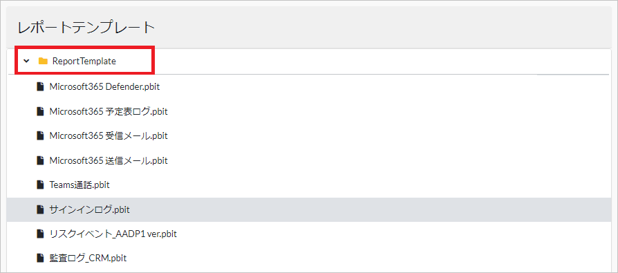Click the yellow ReportTemplate folder icon

coord(43,61)
